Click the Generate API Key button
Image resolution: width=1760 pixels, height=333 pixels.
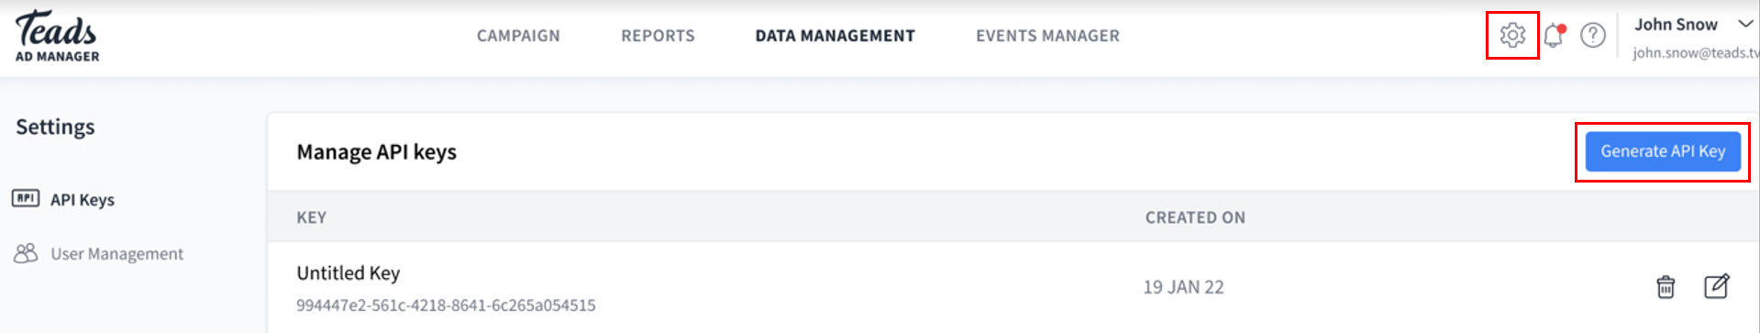(x=1663, y=151)
